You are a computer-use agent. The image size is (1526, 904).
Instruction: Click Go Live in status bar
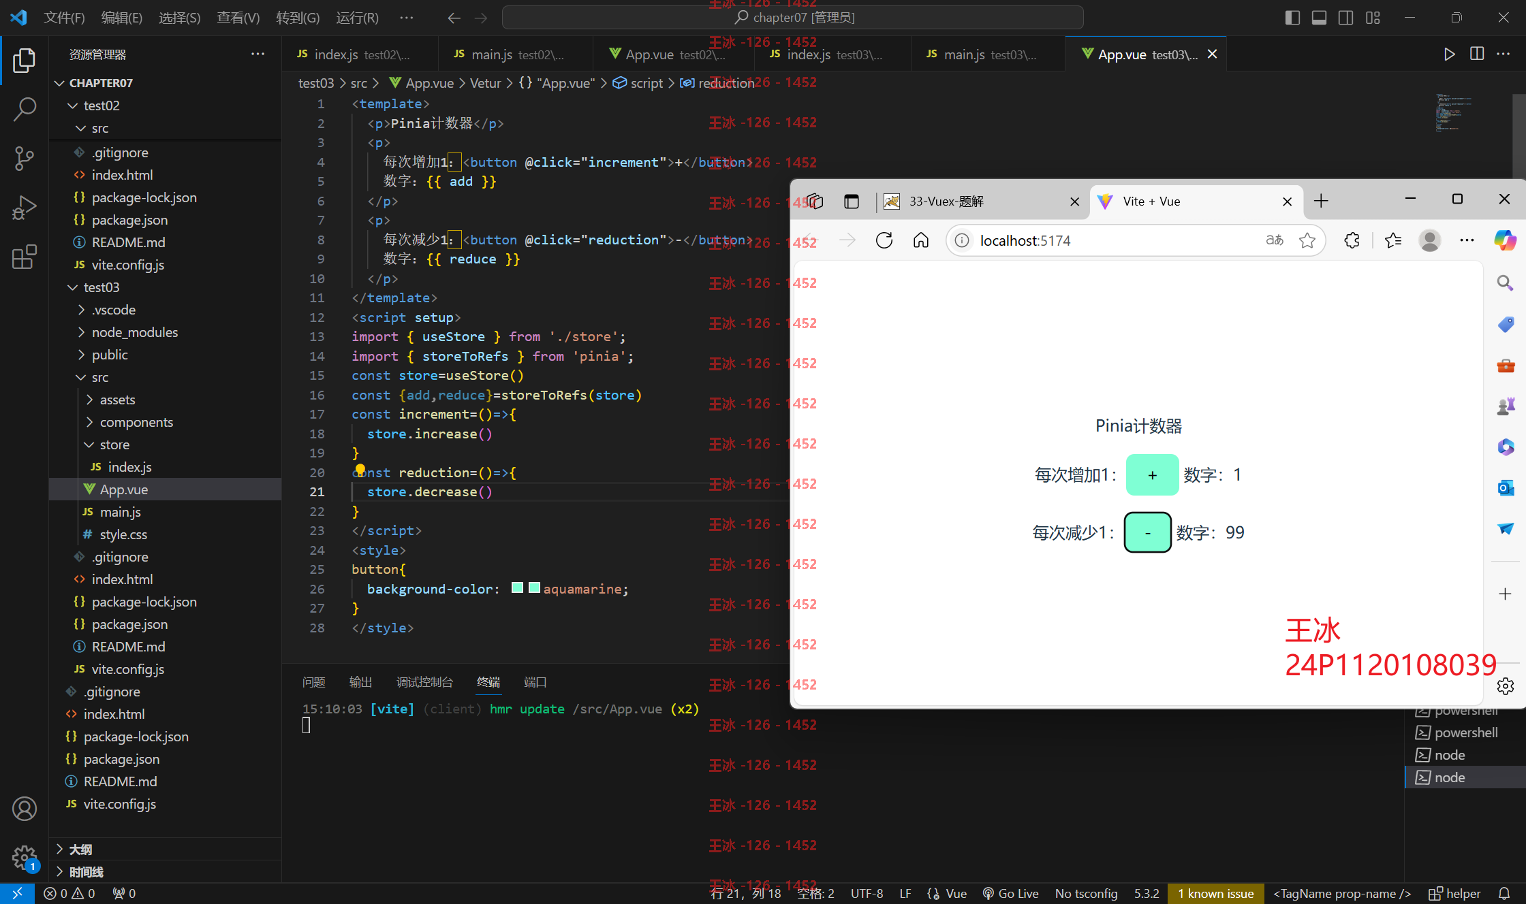pyautogui.click(x=1011, y=894)
